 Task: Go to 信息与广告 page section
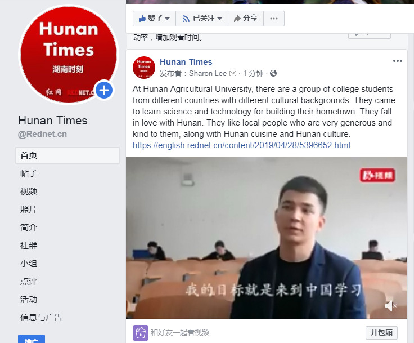coord(41,317)
